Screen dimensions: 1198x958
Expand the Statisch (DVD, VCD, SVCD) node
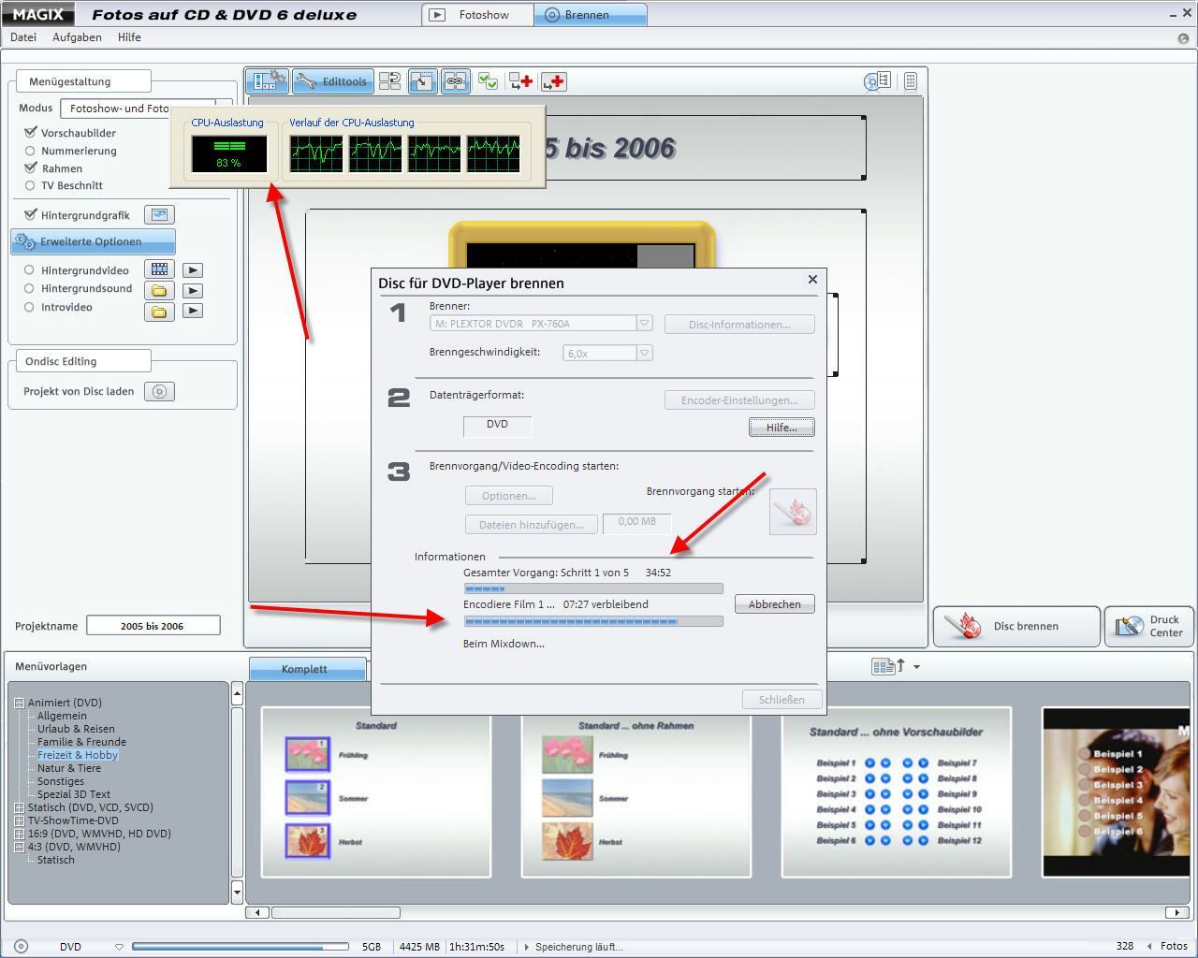click(x=19, y=807)
